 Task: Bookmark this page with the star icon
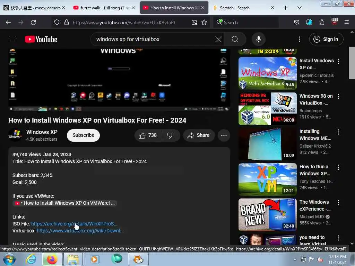(204, 23)
